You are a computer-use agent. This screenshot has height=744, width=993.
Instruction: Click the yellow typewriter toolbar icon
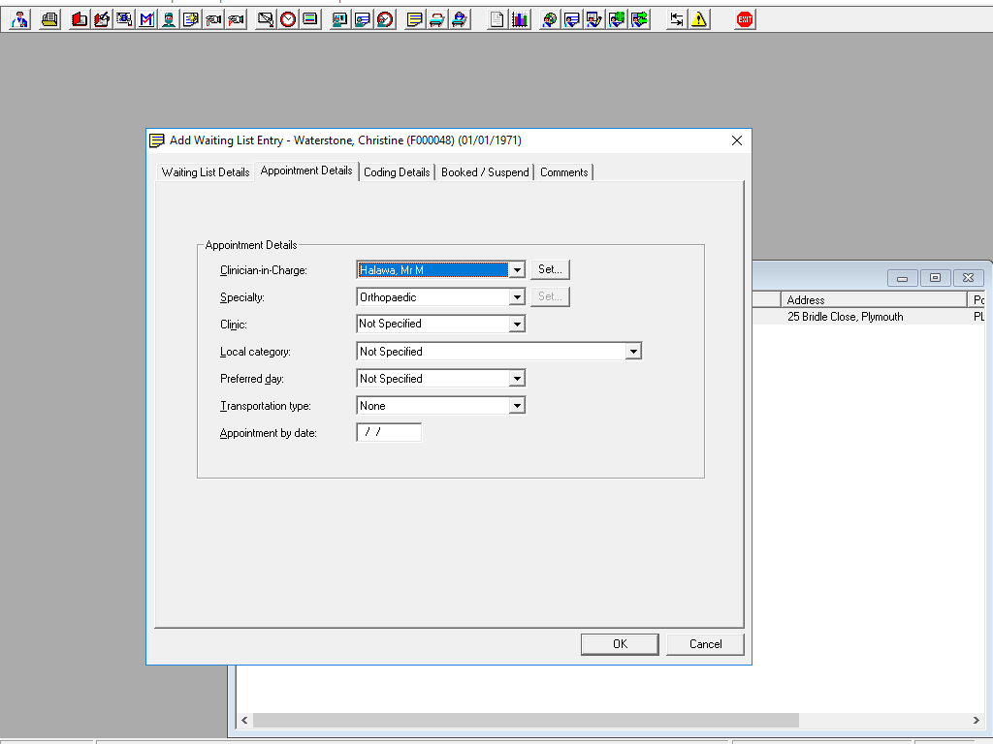[49, 19]
